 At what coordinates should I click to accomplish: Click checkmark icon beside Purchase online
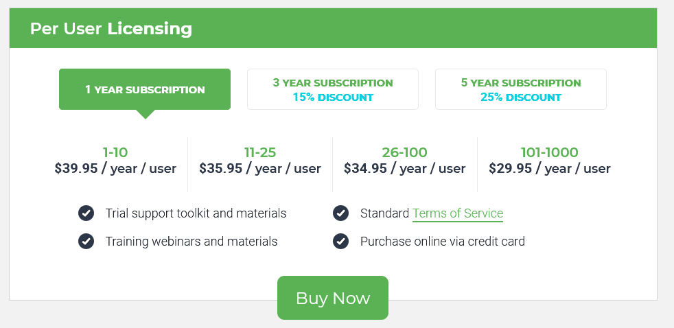coord(340,241)
